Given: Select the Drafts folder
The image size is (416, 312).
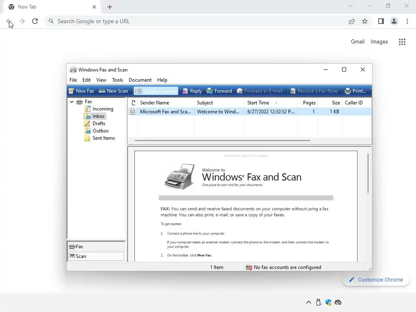Looking at the screenshot, I should tap(95, 123).
